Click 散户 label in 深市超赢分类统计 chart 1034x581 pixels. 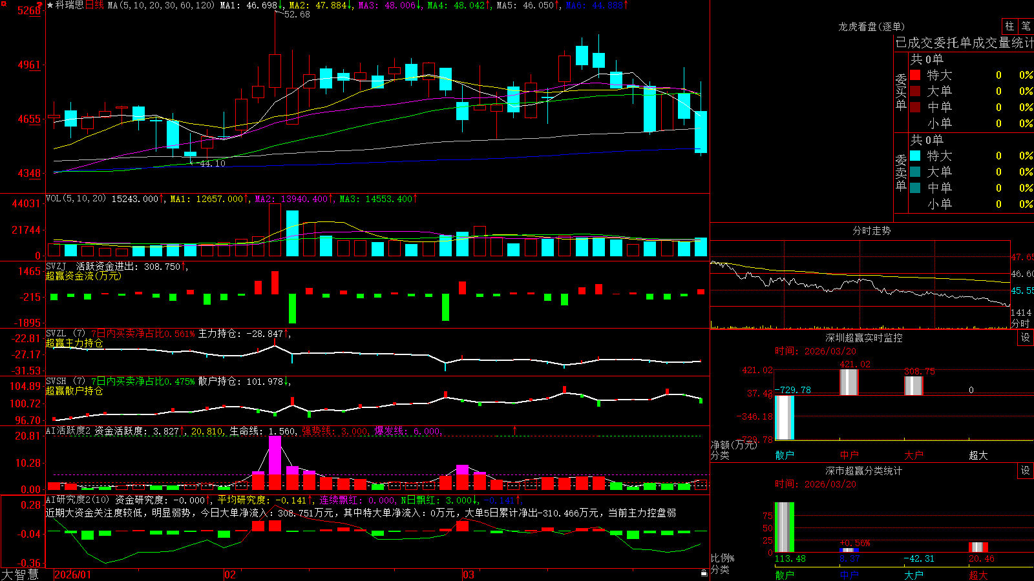click(785, 575)
